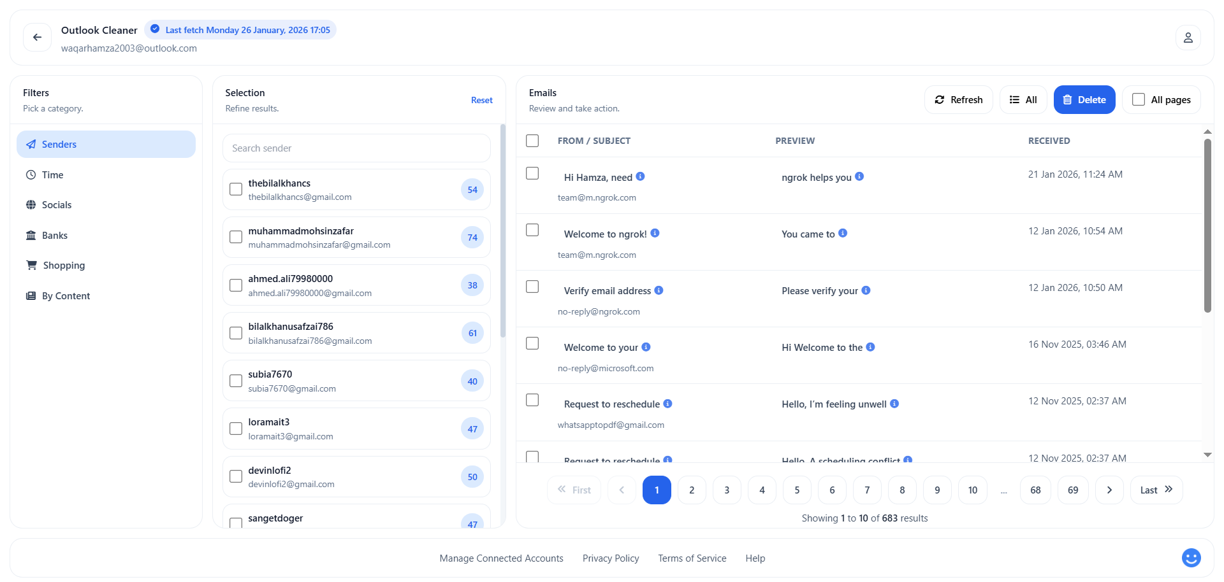Reset the current selection
Viewport: 1224px width, 582px height.
tap(481, 100)
